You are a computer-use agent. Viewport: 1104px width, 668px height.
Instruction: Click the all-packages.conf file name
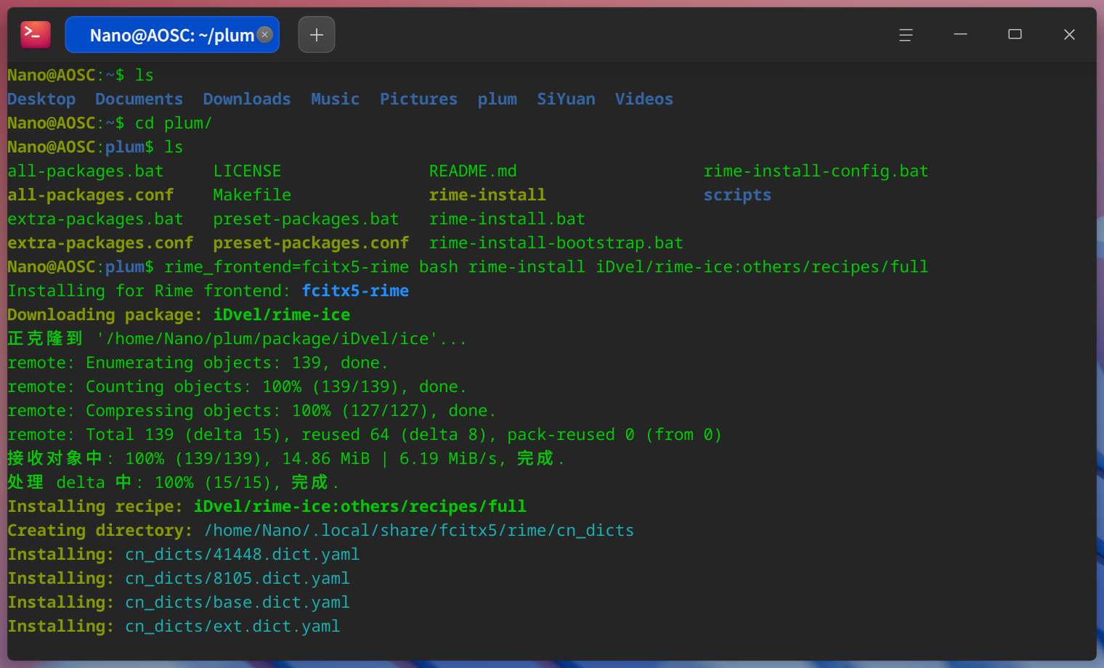click(91, 195)
